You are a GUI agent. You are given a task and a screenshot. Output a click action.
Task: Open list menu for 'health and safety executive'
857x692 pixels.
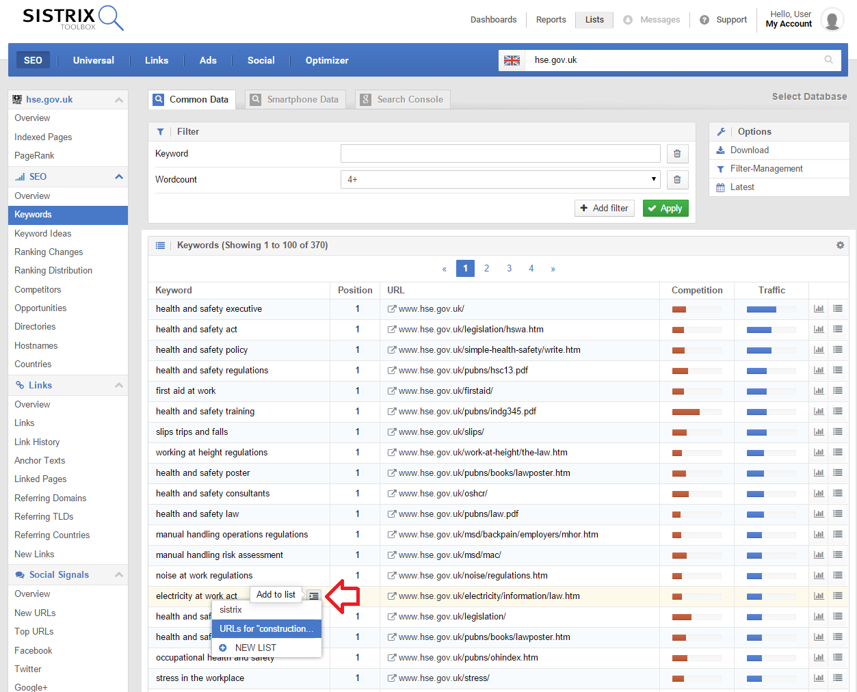pyautogui.click(x=837, y=309)
